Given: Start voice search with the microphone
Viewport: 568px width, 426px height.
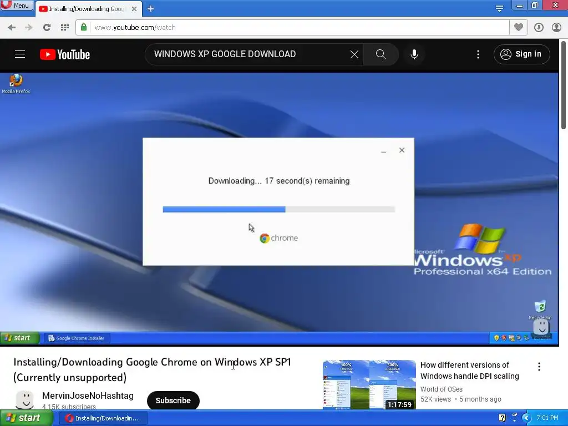Looking at the screenshot, I should (x=414, y=54).
